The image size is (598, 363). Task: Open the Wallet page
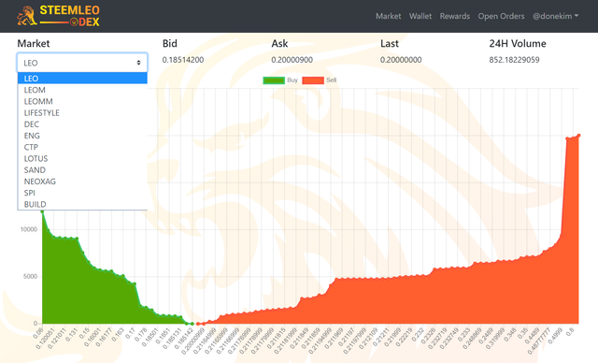[x=420, y=16]
